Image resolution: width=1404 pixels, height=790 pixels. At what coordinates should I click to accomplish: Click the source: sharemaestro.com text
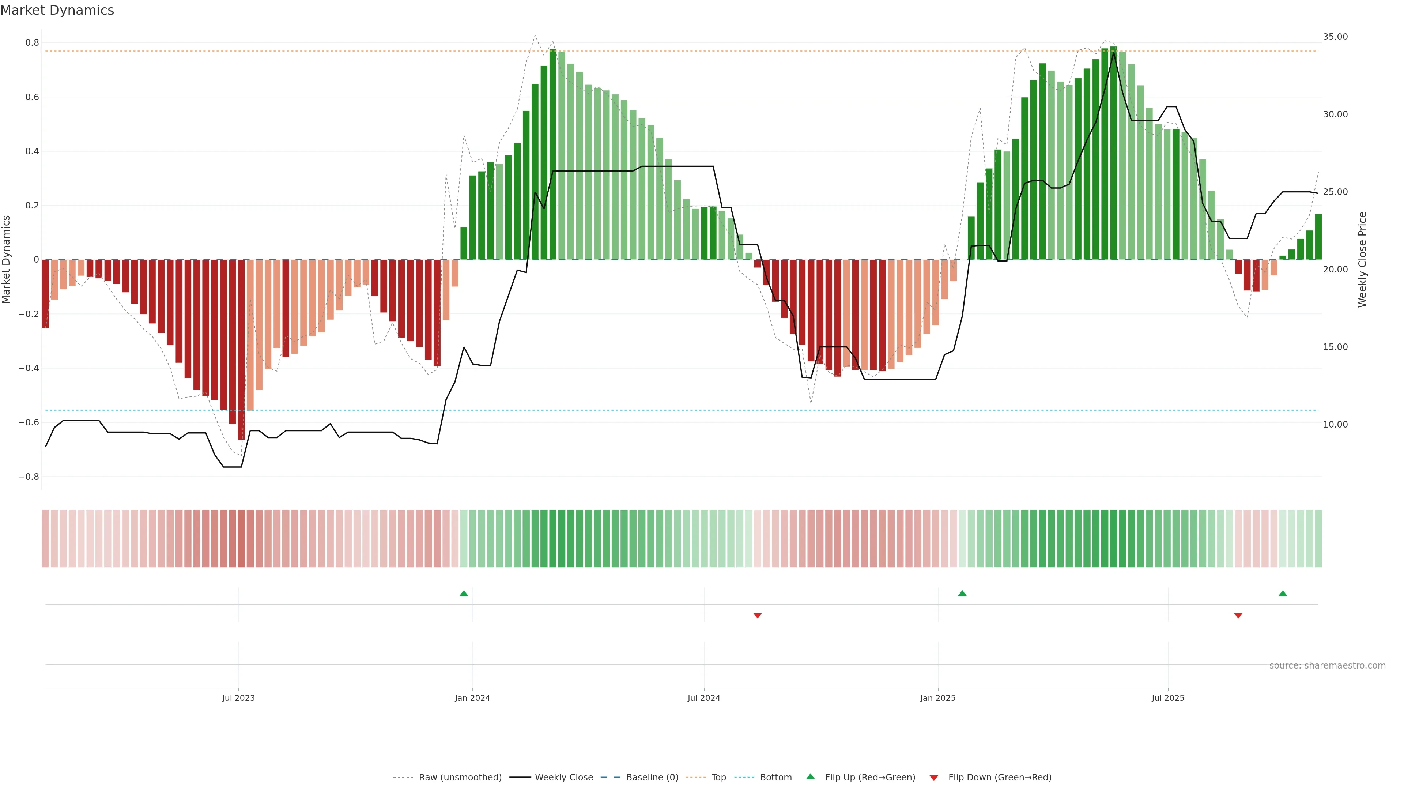(1327, 666)
